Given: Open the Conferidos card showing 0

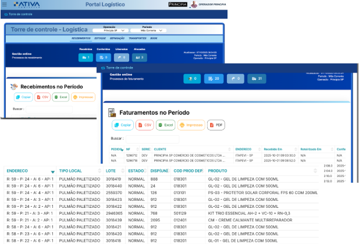Looking at the screenshot, I should tap(104, 58).
